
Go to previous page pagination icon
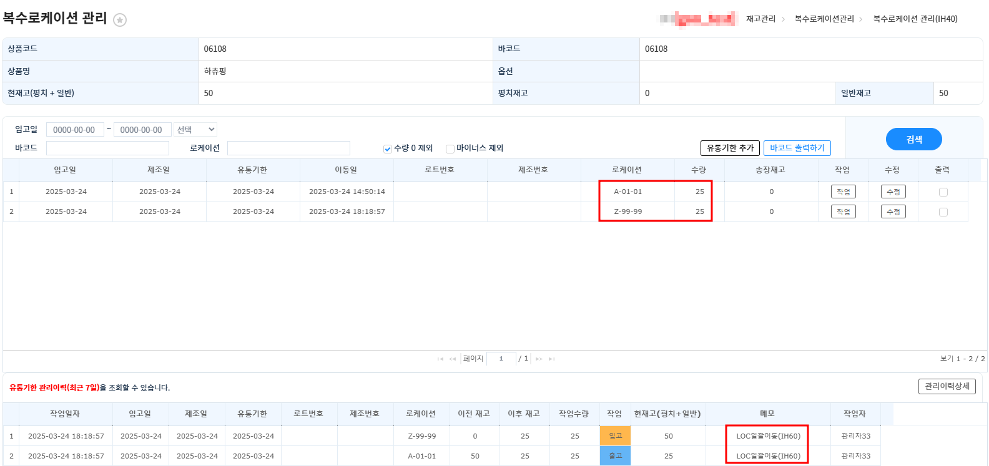point(452,359)
